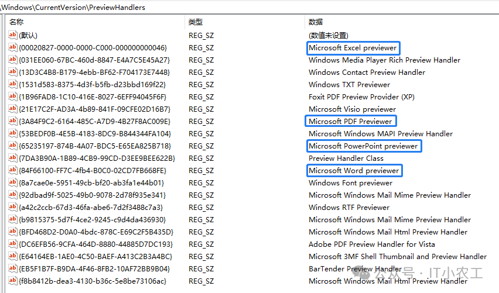Viewport: 499px width, 293px height.
Task: Click the ab icon for {a42c2ccb-67d3-46fa-abe6-7d2f3488c7a3}
Action: [13, 207]
